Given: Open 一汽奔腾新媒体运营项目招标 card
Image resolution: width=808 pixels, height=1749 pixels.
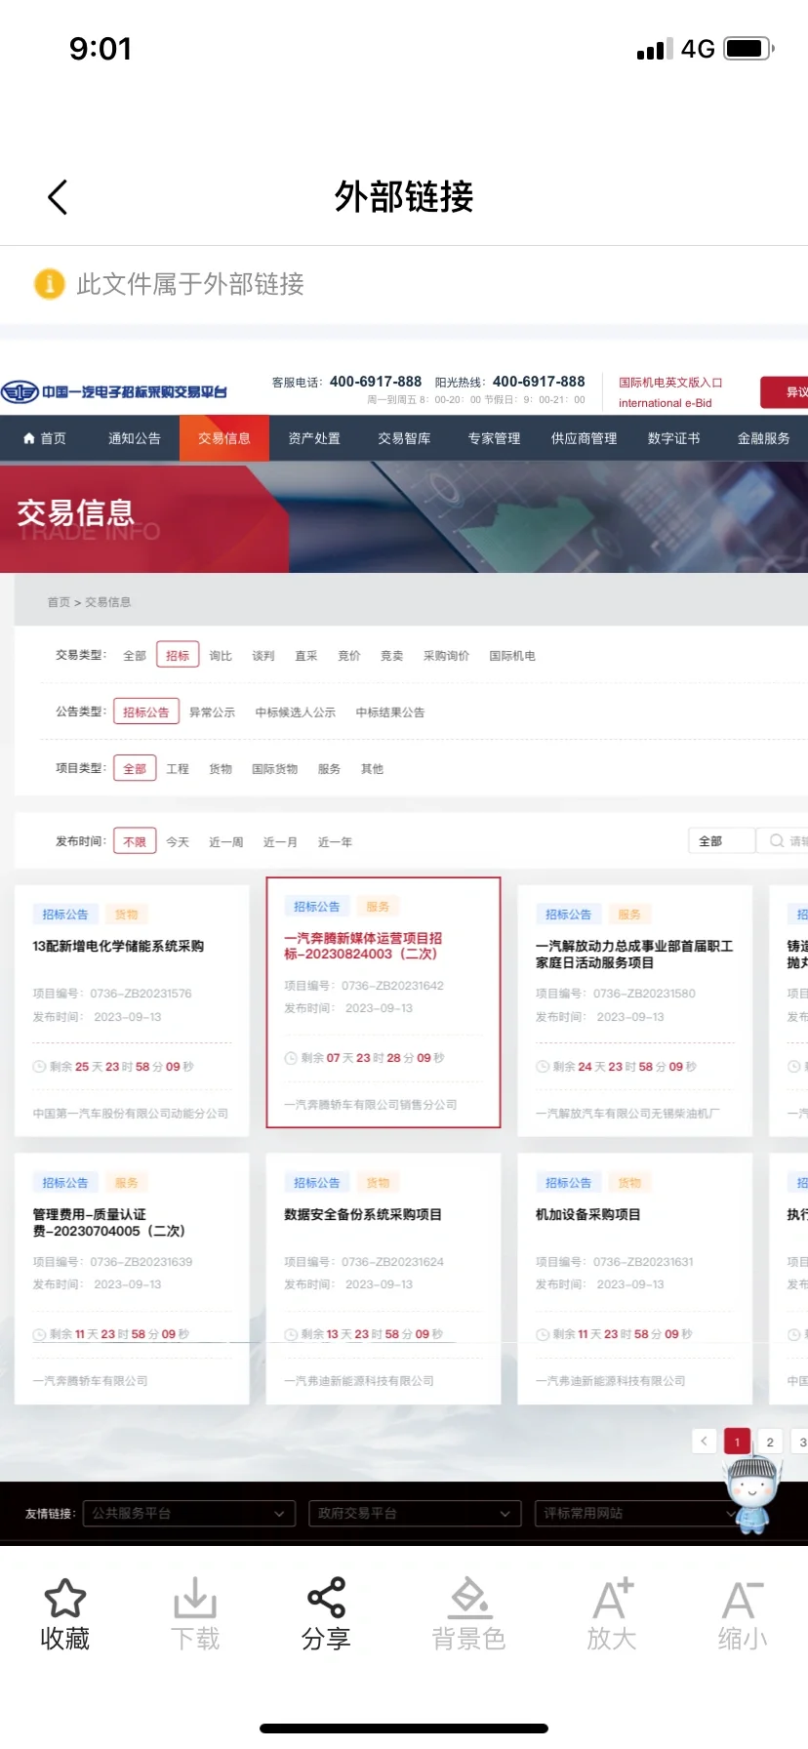Looking at the screenshot, I should [x=384, y=1002].
